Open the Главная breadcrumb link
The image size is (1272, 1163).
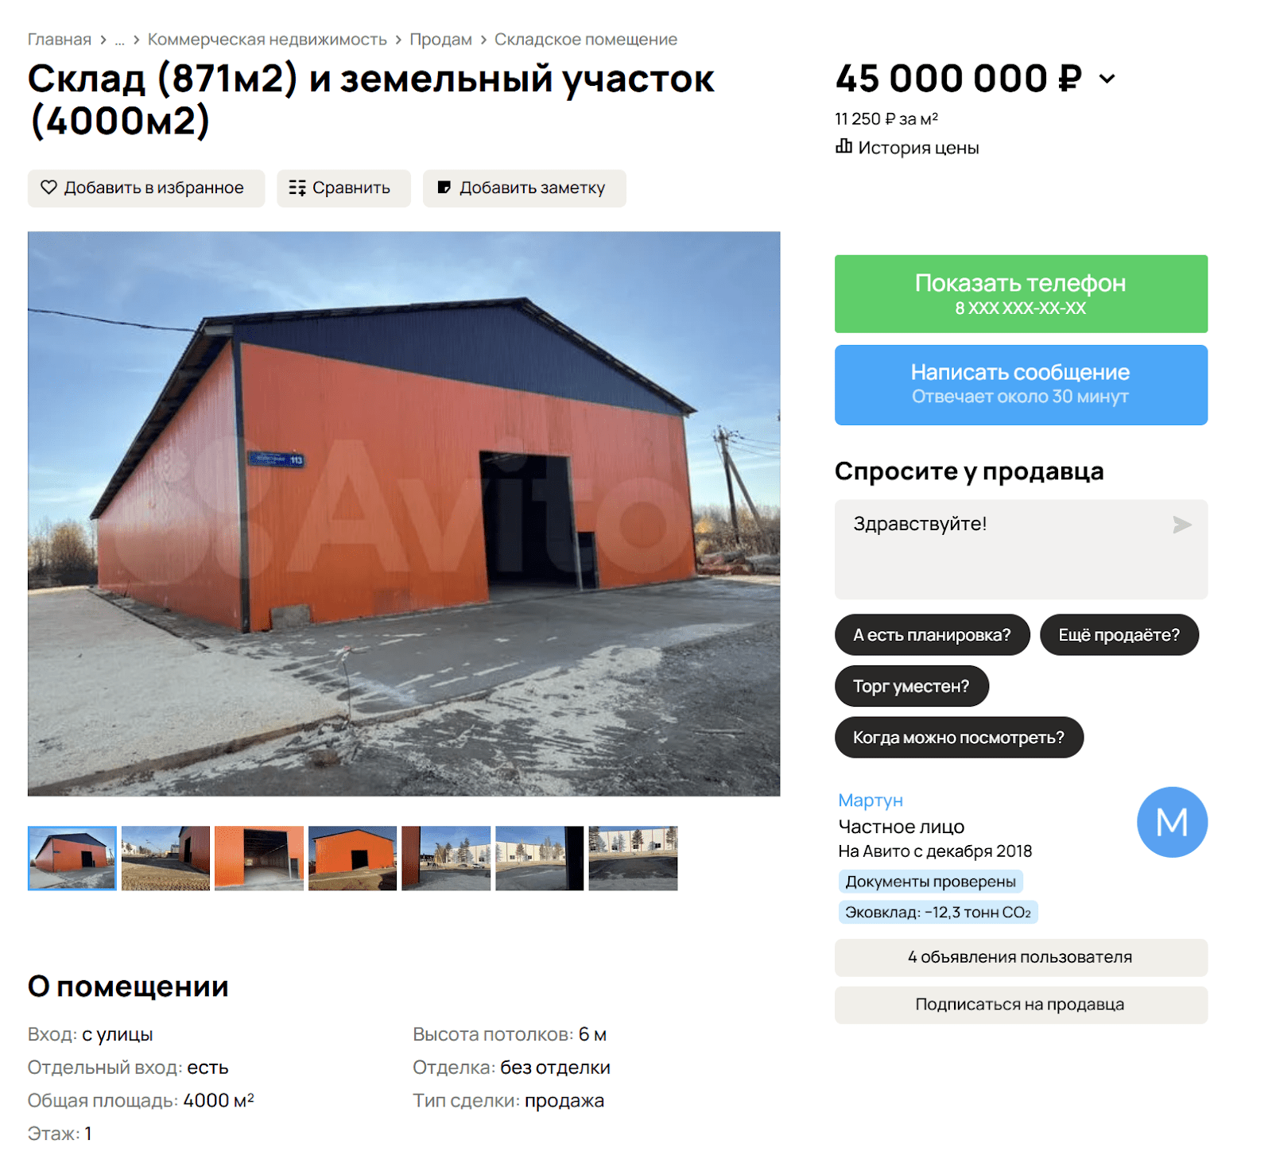60,40
